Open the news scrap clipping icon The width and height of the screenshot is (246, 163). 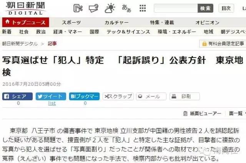(x=78, y=8)
